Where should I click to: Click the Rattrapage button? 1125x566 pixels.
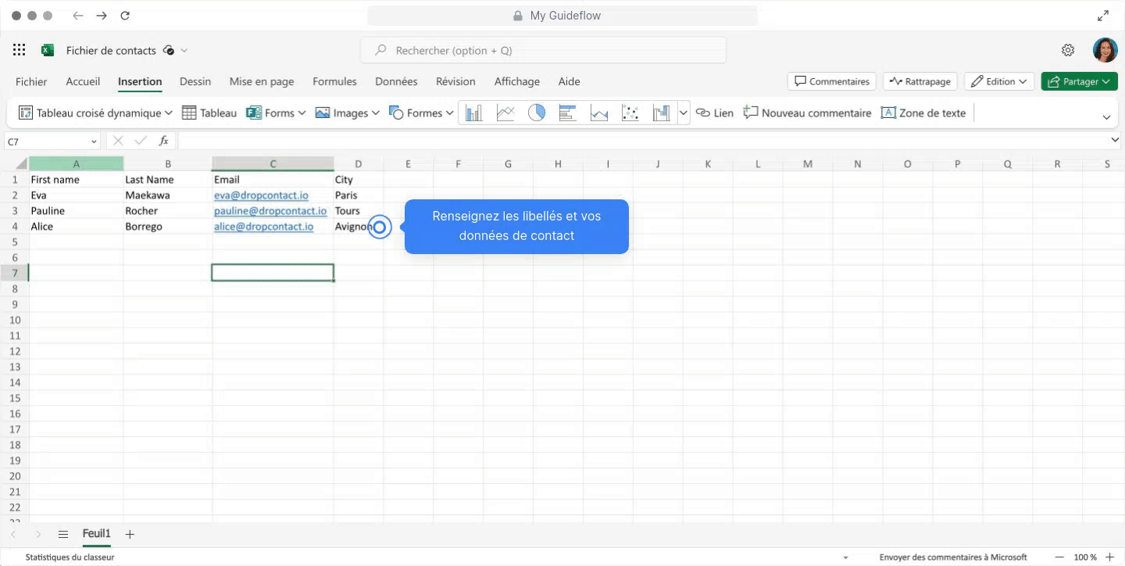click(x=920, y=81)
